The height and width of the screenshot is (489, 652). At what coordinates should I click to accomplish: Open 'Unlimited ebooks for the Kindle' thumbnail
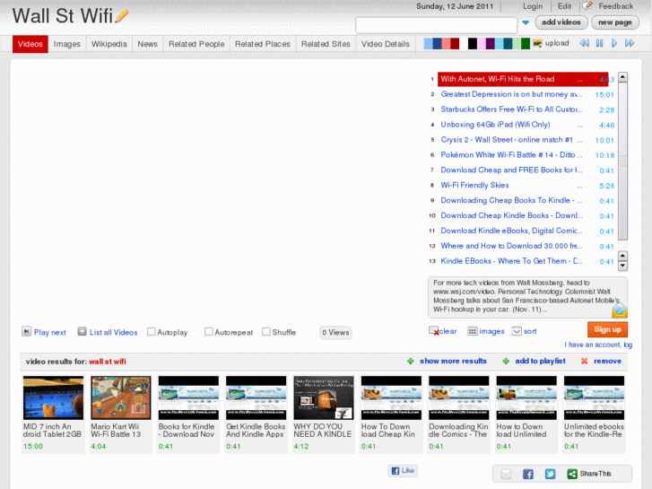coord(594,397)
